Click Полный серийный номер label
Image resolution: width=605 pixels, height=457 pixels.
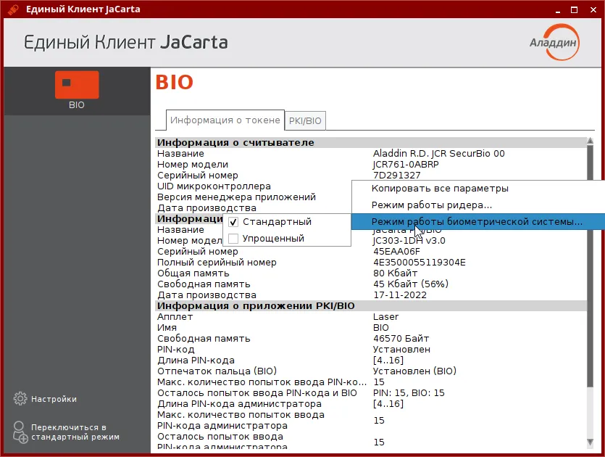point(217,263)
